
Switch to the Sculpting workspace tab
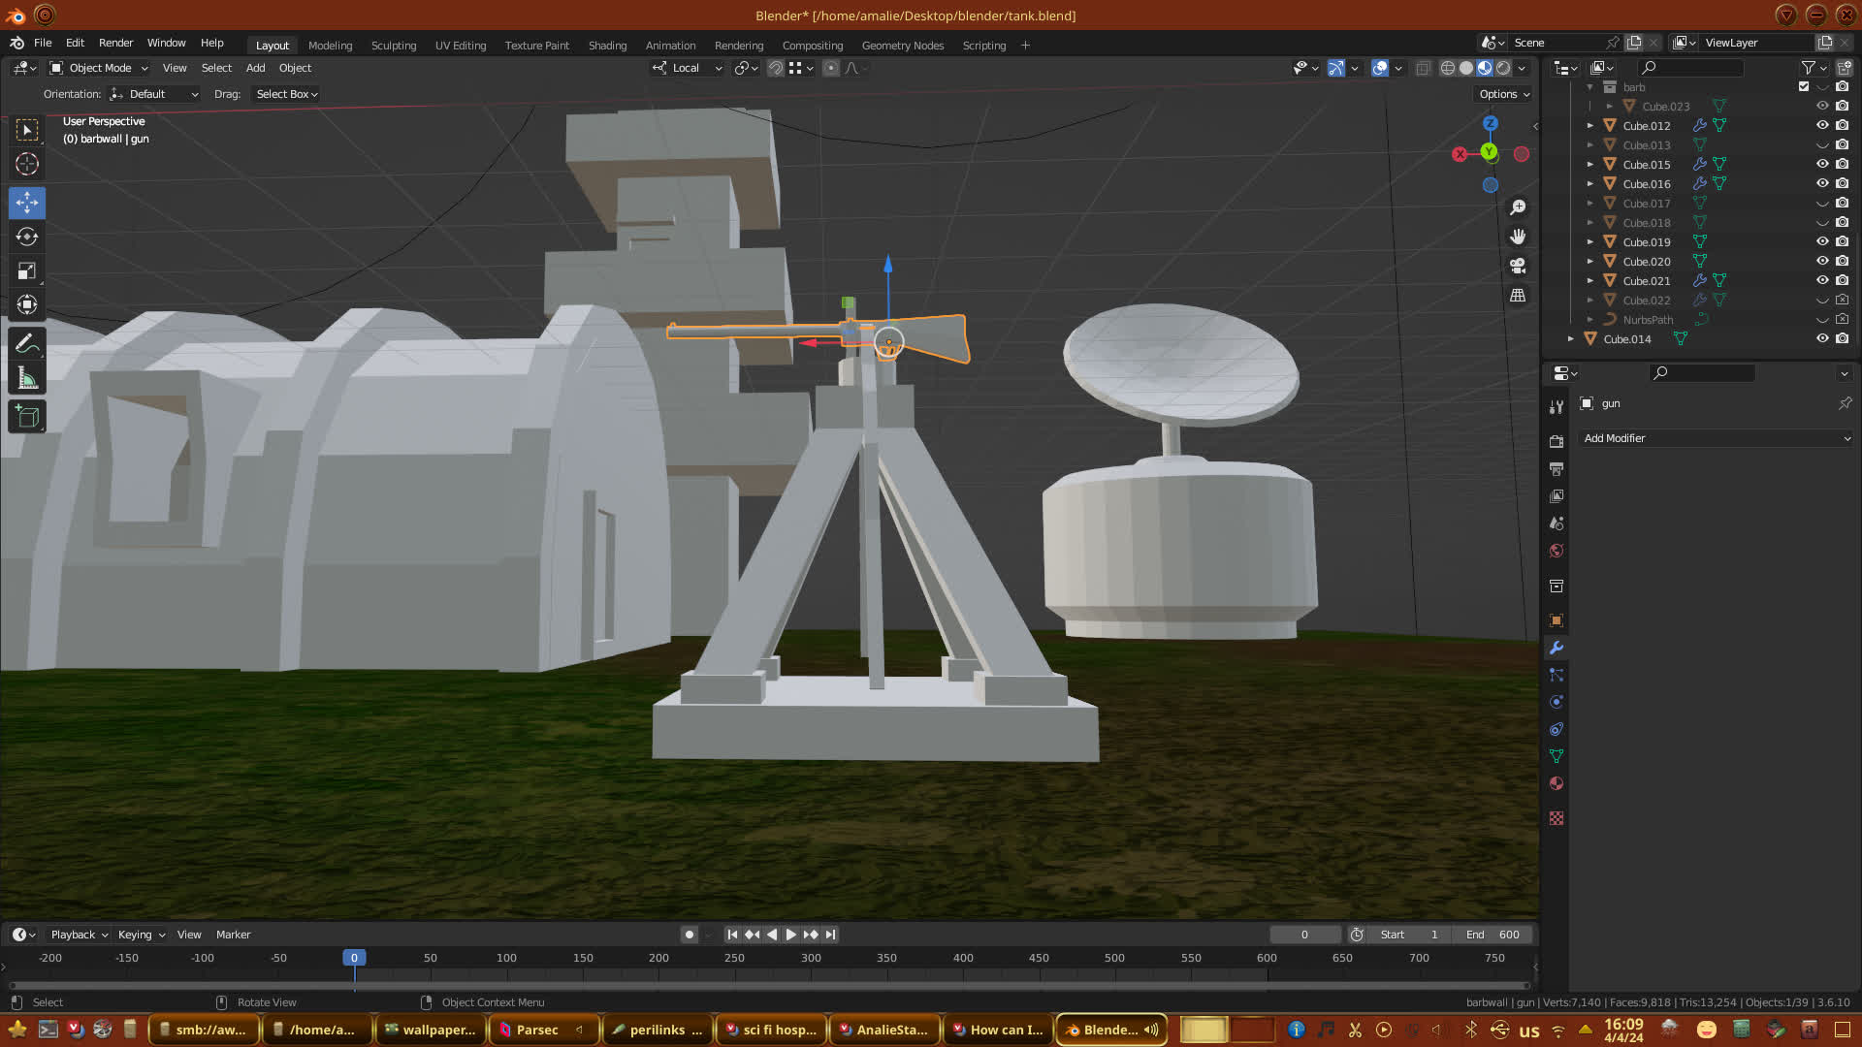pyautogui.click(x=393, y=46)
